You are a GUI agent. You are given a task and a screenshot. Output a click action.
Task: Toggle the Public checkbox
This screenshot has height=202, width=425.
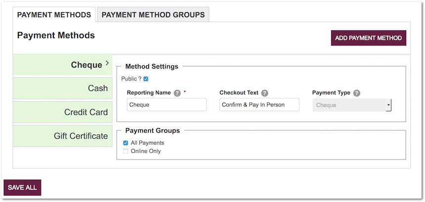tap(146, 79)
